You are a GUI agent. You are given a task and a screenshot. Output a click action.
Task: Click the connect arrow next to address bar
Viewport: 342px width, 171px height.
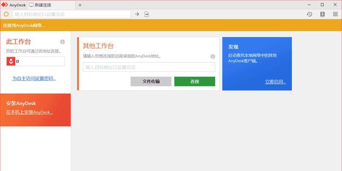tap(137, 14)
